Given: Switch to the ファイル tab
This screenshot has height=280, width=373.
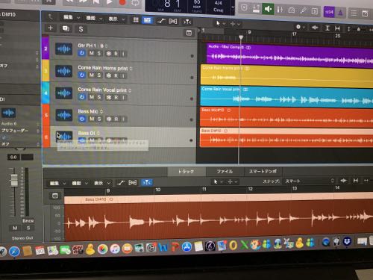Looking at the screenshot, I should coord(225,171).
